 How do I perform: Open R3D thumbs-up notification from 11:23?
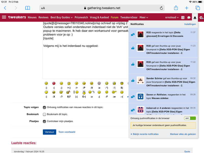pyautogui.click(x=163, y=49)
